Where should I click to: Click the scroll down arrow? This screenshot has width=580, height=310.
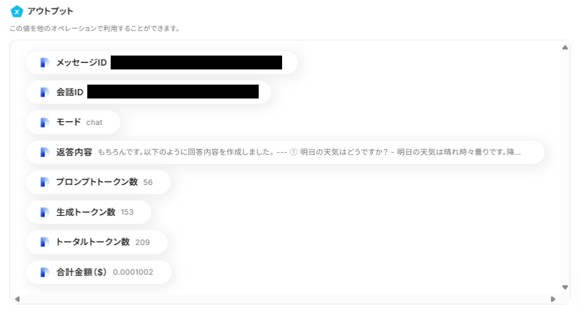tap(565, 287)
